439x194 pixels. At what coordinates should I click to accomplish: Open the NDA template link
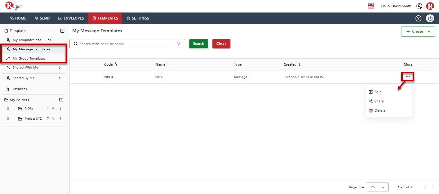(159, 77)
